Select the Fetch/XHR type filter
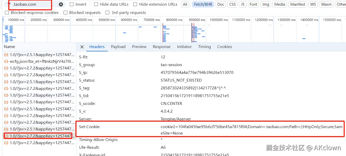Viewport: 346px width, 156px height. 203,4
